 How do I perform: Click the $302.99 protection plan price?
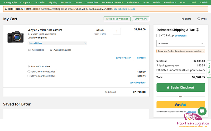tap(141, 76)
